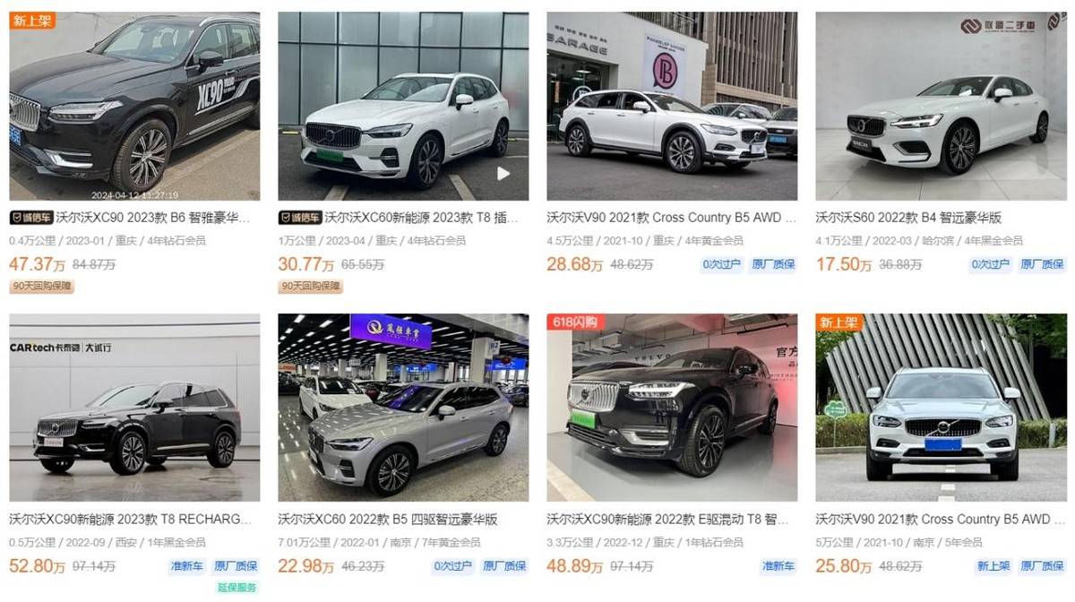Open the 沃尔沃S60 2022款 B4 智远豪华版 listing title

click(x=908, y=217)
